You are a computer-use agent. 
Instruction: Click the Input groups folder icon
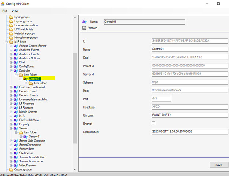[x=11, y=17]
